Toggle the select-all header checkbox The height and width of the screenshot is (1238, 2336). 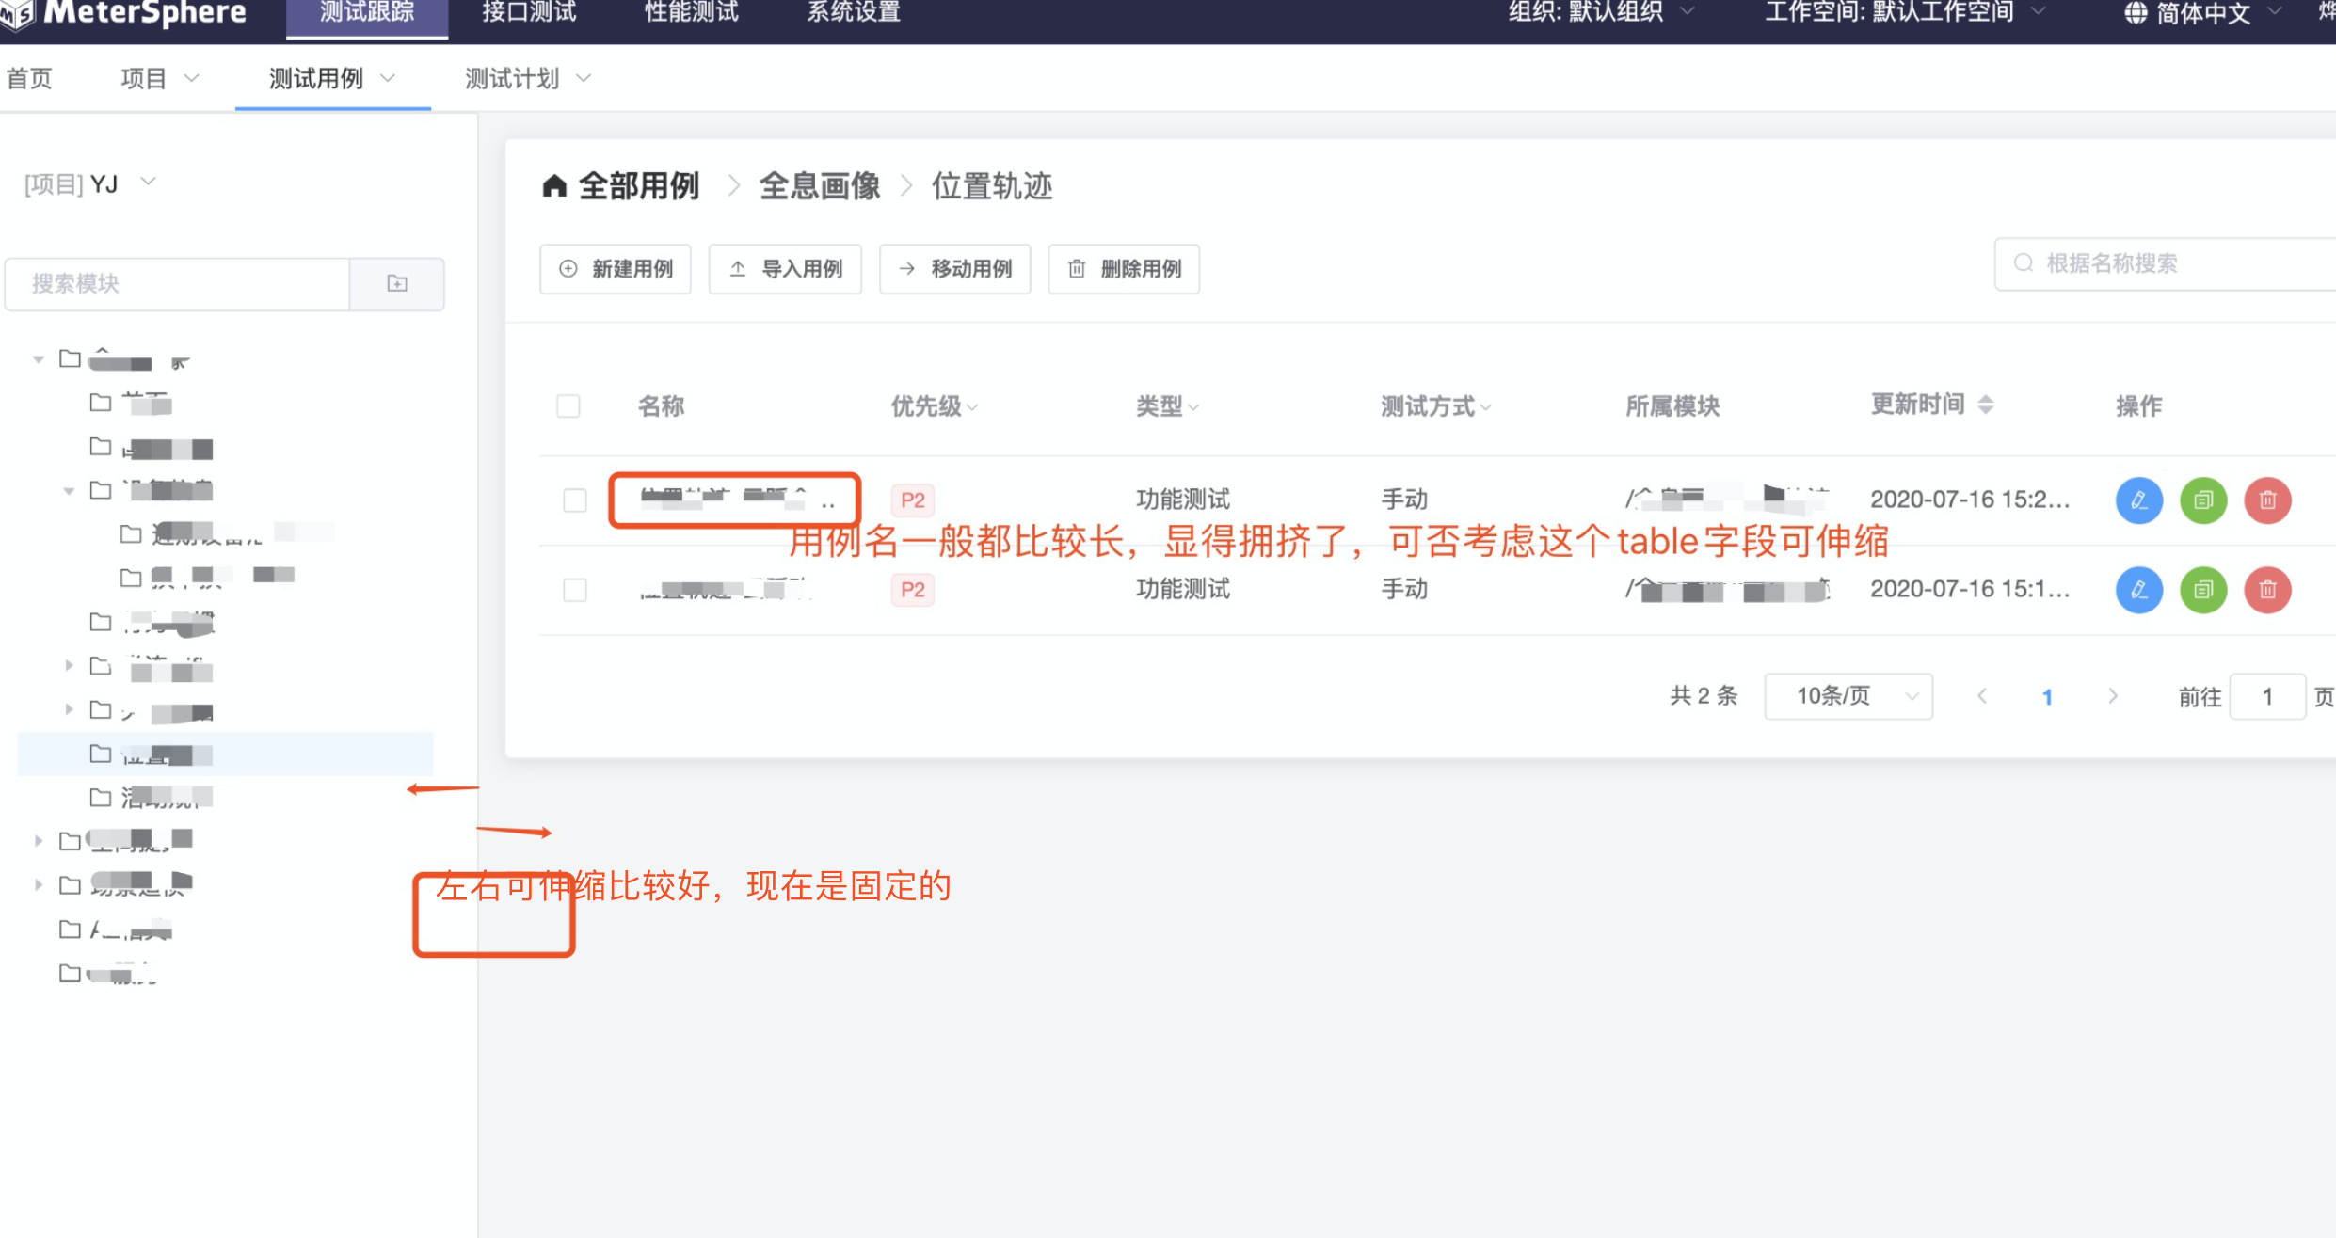[568, 405]
